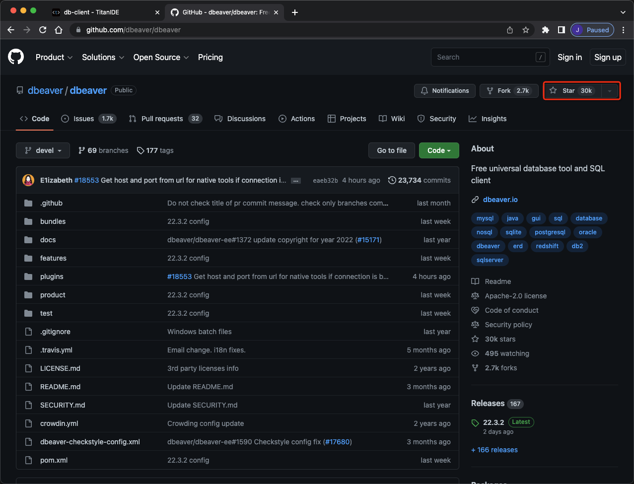The image size is (634, 484).
Task: Click the GitHub Octocat logo
Action: [16, 57]
